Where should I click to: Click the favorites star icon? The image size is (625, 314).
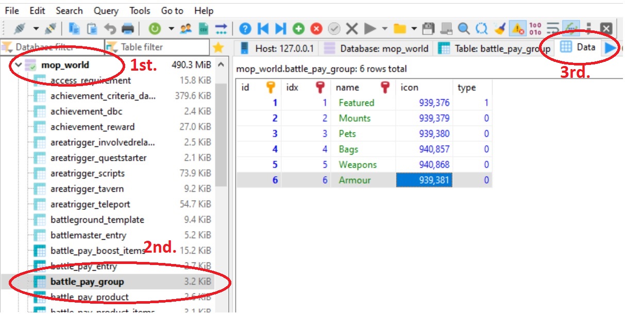(218, 47)
